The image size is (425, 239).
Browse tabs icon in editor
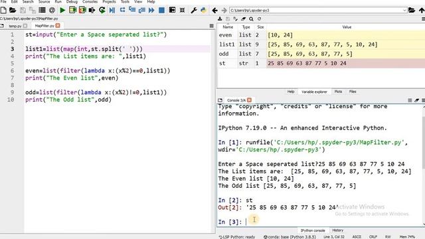pyautogui.click(x=2, y=26)
